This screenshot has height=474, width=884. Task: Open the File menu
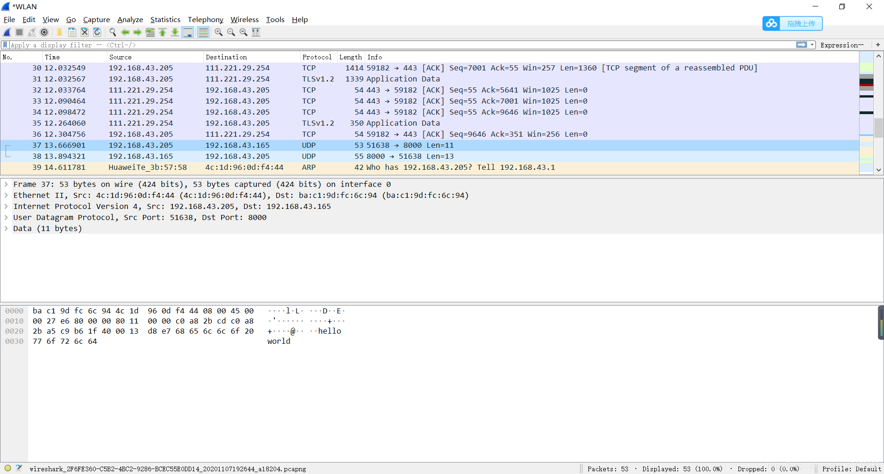(9, 19)
